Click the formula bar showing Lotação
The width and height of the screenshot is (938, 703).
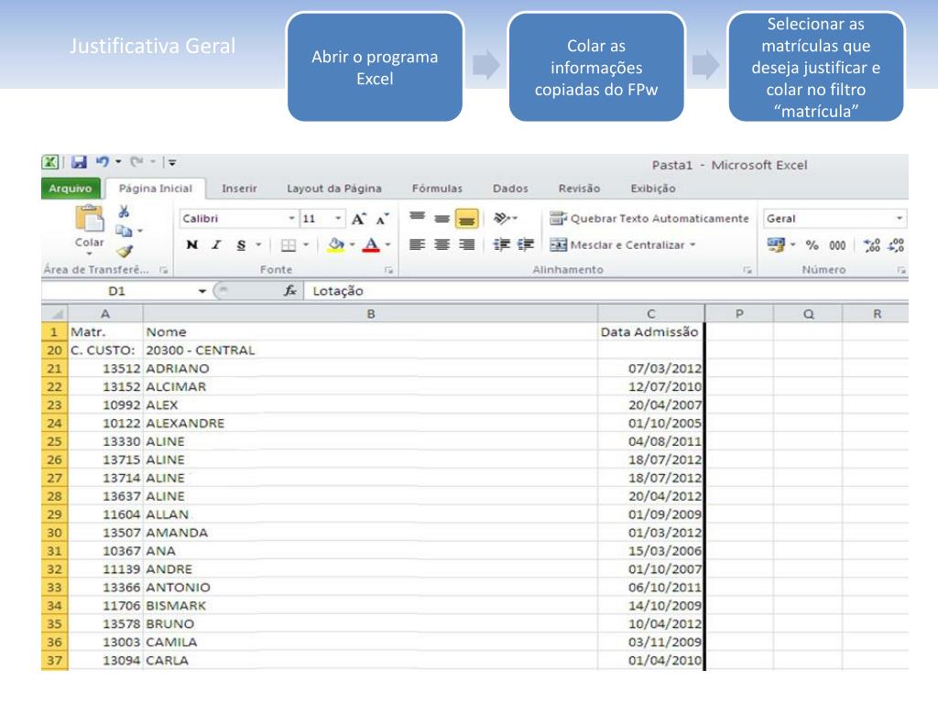pyautogui.click(x=605, y=291)
